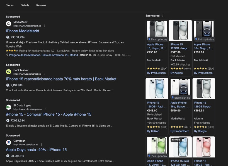This screenshot has height=166, width=228.
Task: Click the Free shipping text under Allzone
Action: (202, 123)
